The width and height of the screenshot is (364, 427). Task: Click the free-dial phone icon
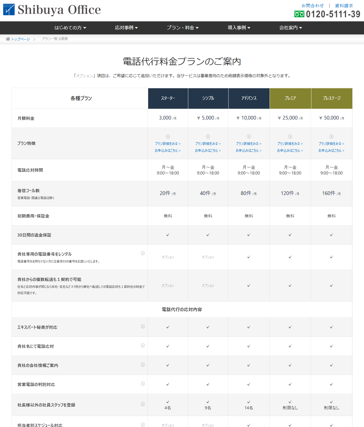pyautogui.click(x=299, y=14)
